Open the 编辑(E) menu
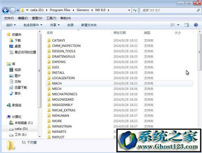 23,18
